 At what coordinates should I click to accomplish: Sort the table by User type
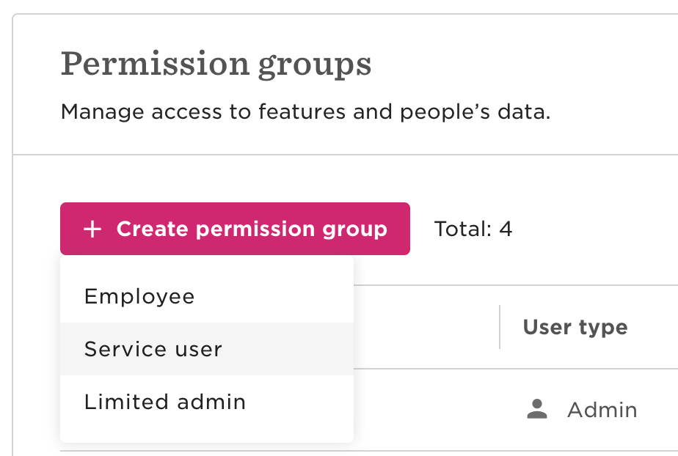coord(575,327)
